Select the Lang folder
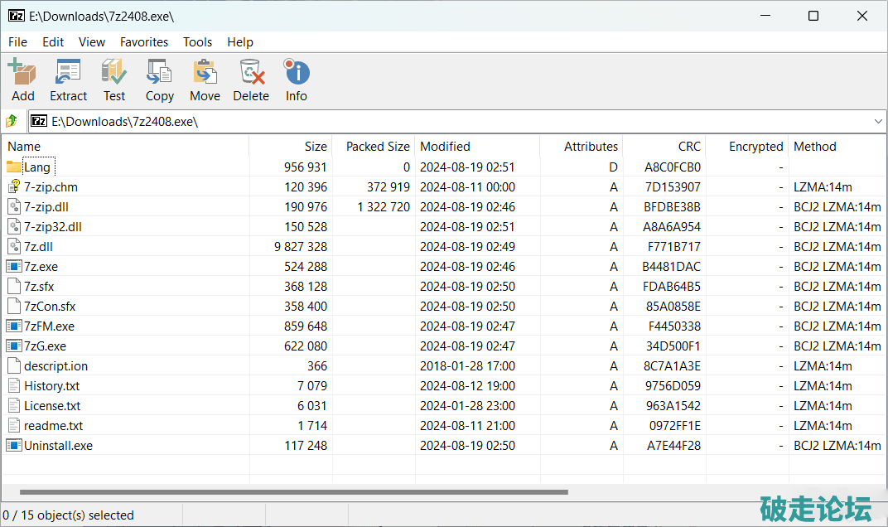Screen dimensions: 888x527 pyautogui.click(x=37, y=167)
